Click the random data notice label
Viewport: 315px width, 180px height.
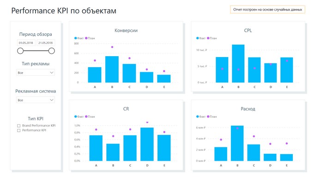(x=267, y=9)
